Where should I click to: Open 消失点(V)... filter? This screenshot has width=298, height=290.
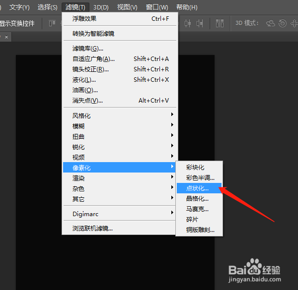[x=120, y=101]
